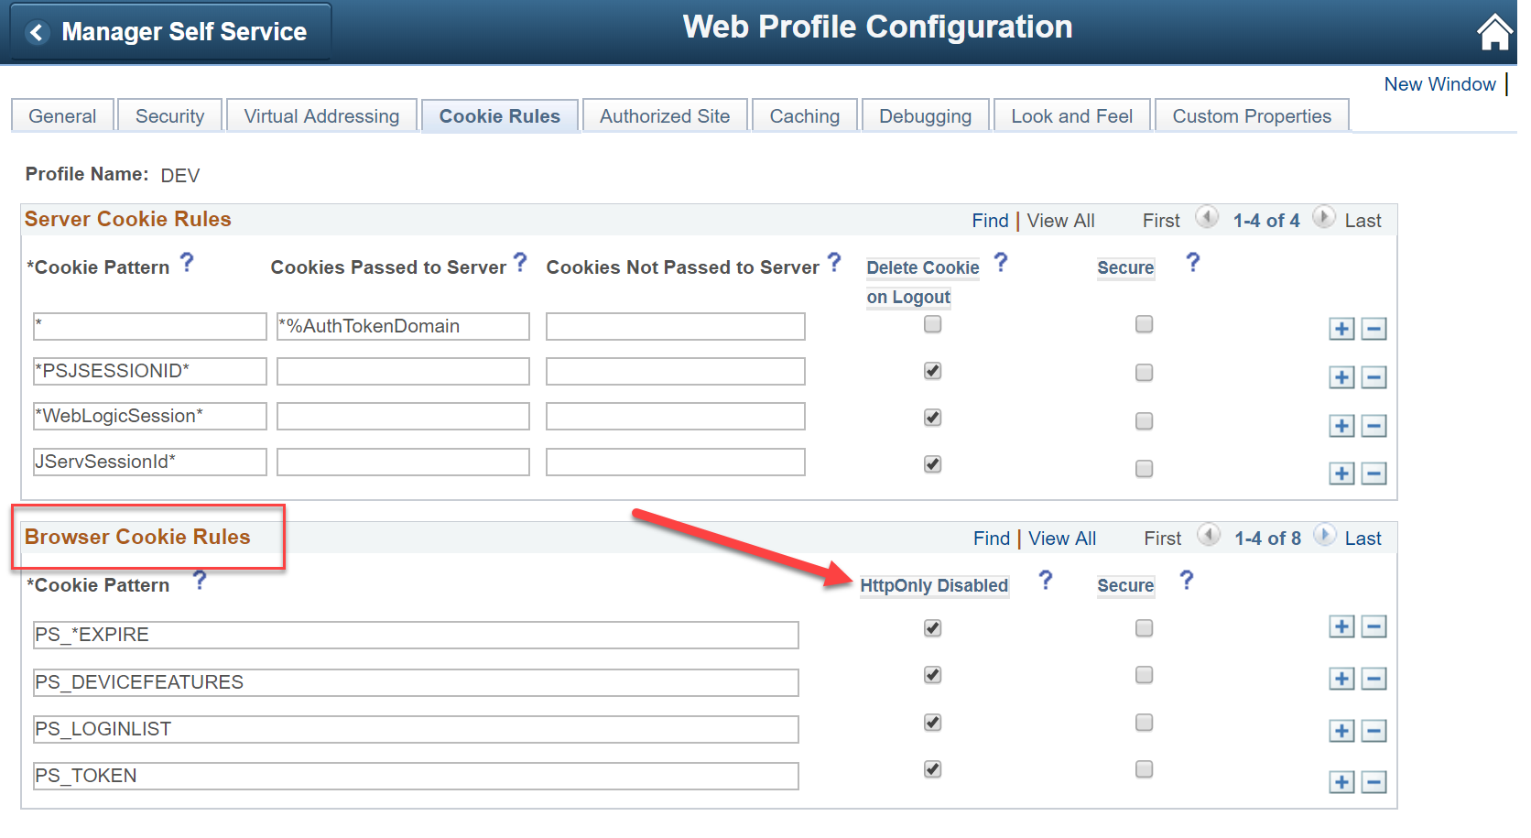The image size is (1531, 838).
Task: Open help icon beside Cookies Passed to Server
Action: [x=520, y=263]
